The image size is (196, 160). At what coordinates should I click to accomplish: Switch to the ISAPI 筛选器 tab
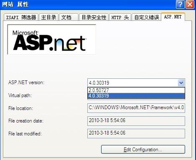[x=21, y=17]
